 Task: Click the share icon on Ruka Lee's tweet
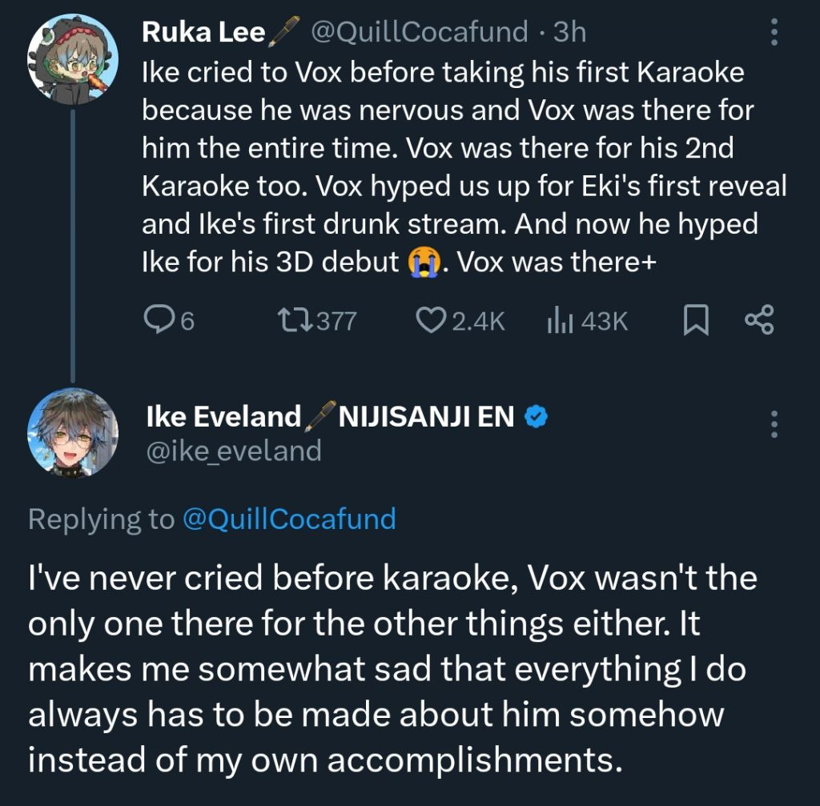759,321
